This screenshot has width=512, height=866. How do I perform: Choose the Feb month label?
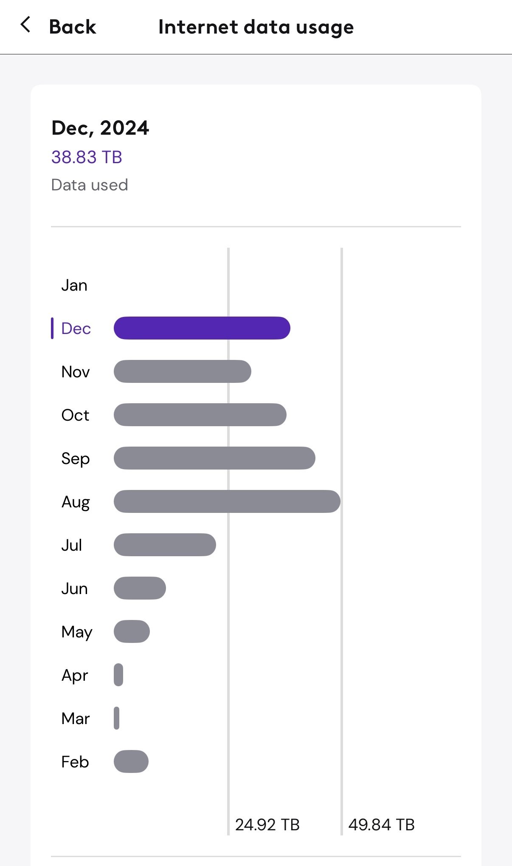coord(75,762)
